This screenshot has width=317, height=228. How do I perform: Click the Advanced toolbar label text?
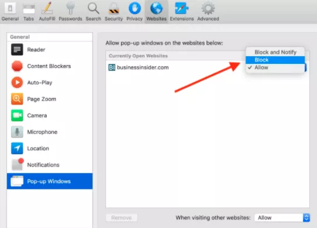tap(208, 19)
